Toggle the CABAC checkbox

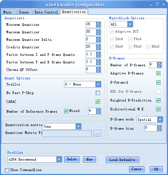98,102
